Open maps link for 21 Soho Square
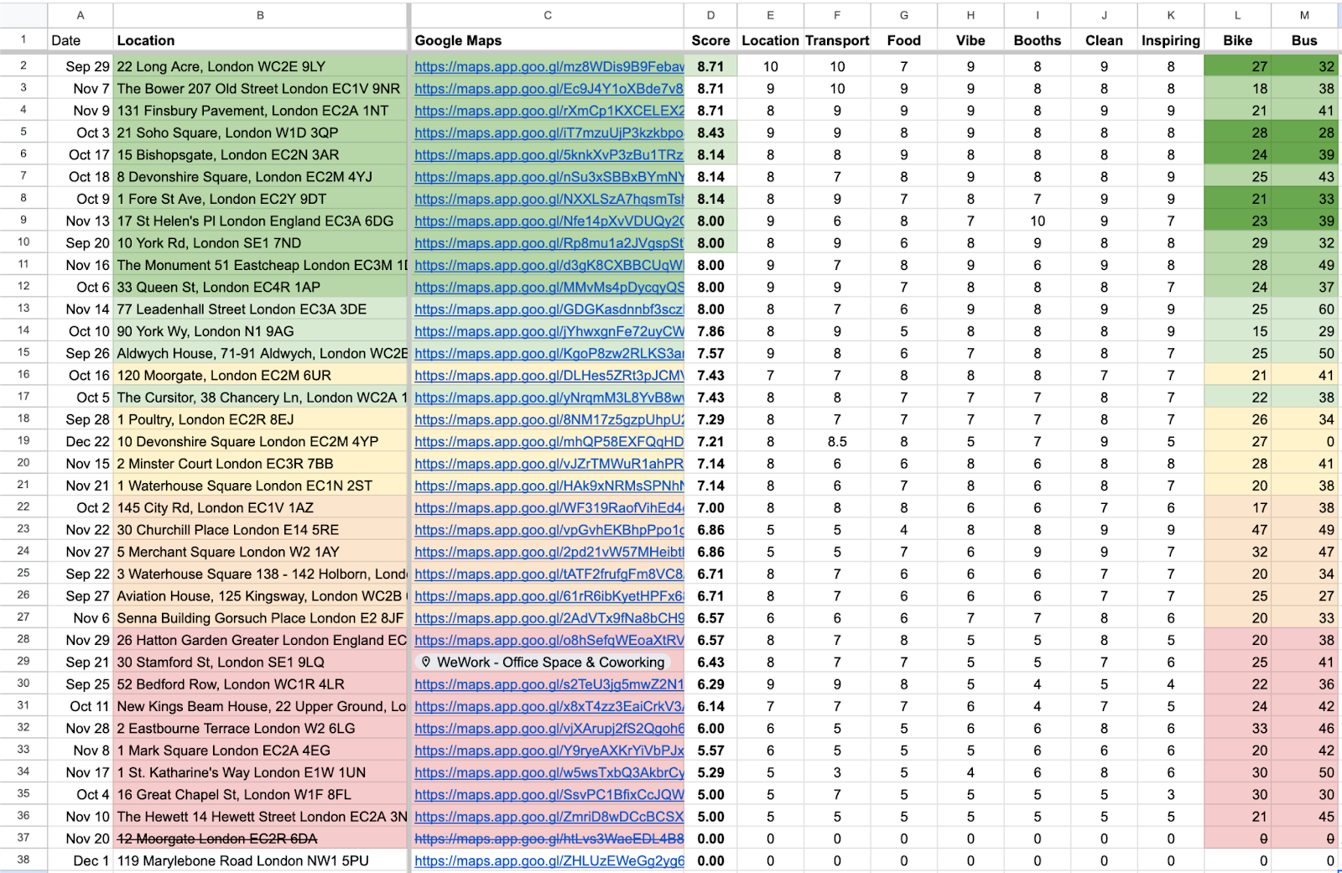 (x=549, y=133)
